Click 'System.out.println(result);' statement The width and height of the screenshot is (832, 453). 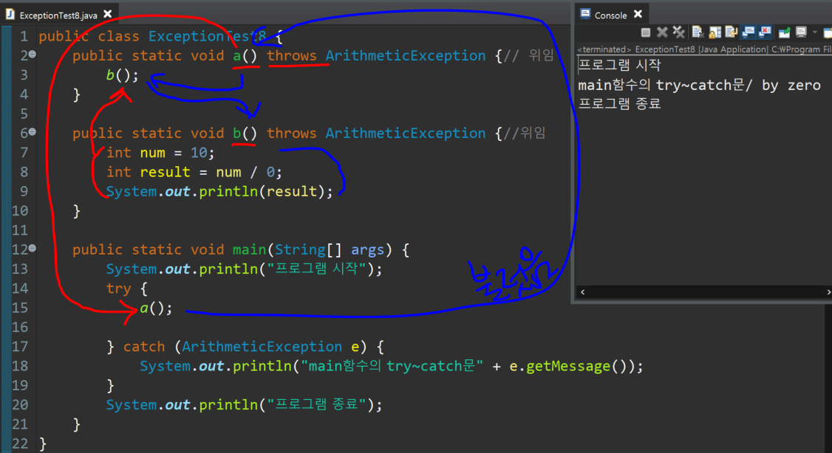219,191
